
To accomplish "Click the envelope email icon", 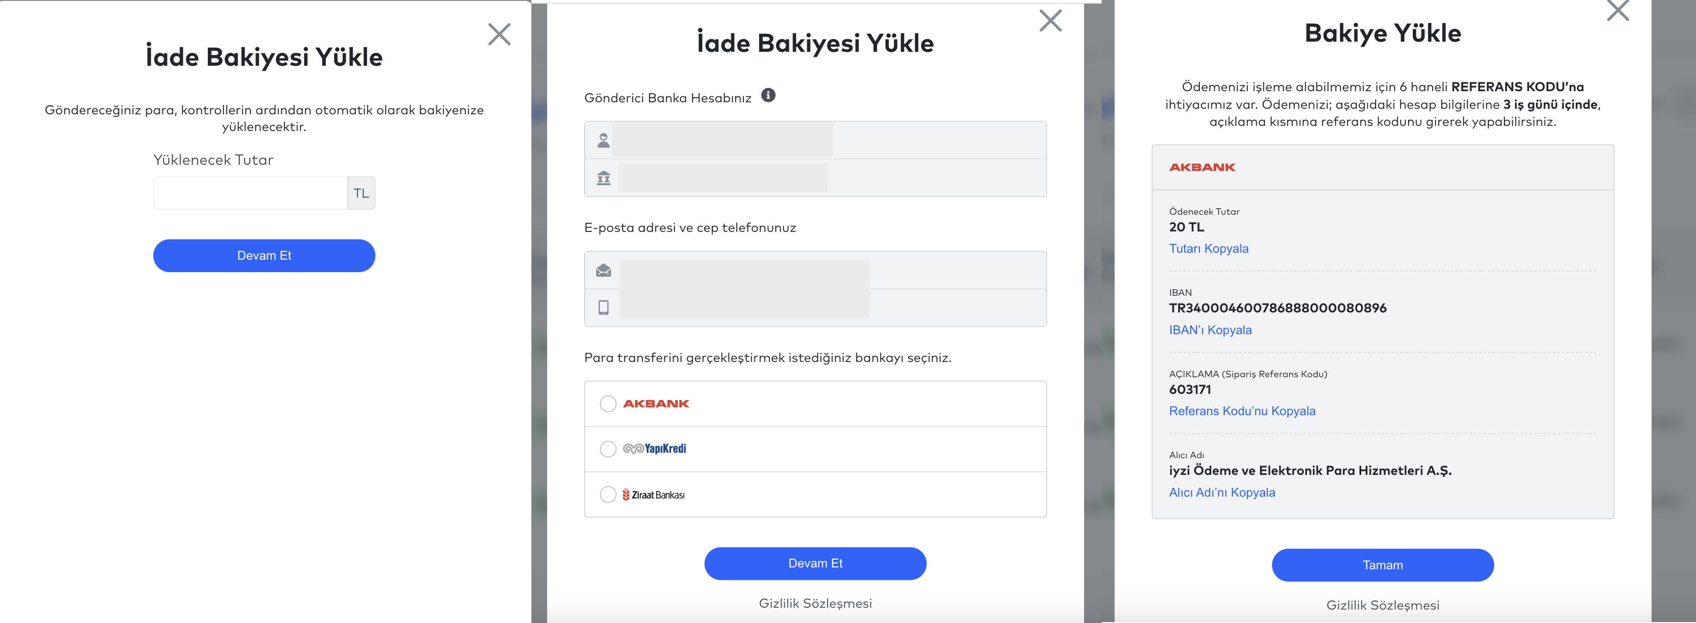I will 603,271.
